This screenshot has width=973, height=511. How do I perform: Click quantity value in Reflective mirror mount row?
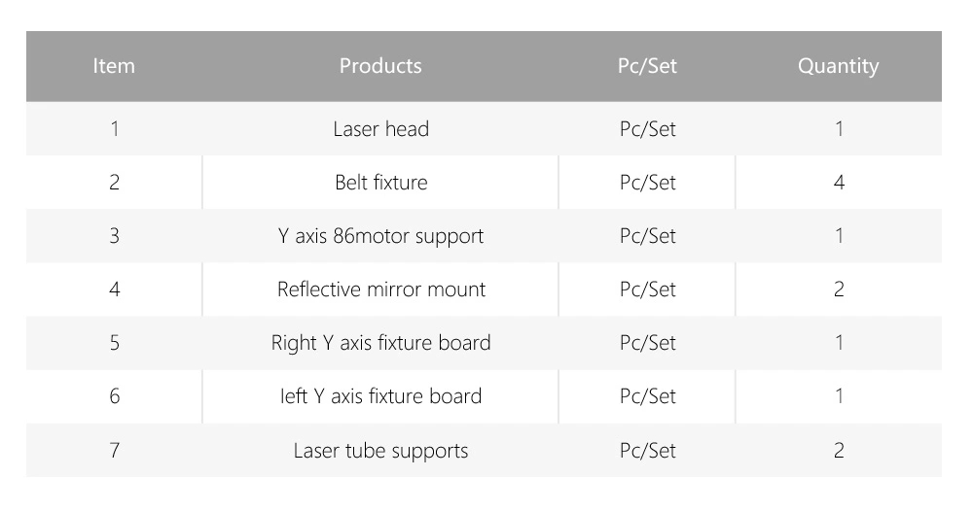click(839, 289)
